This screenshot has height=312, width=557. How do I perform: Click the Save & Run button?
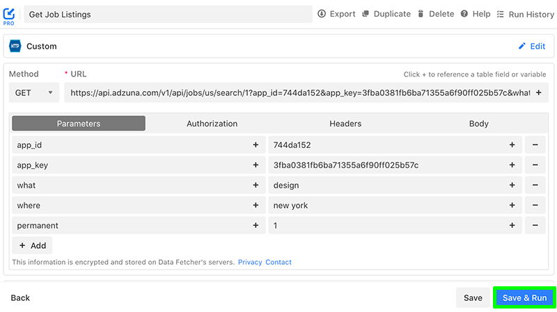pyautogui.click(x=524, y=298)
